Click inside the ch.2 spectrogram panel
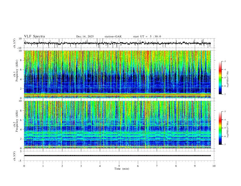Screen dimensions: 241x186 (117, 125)
